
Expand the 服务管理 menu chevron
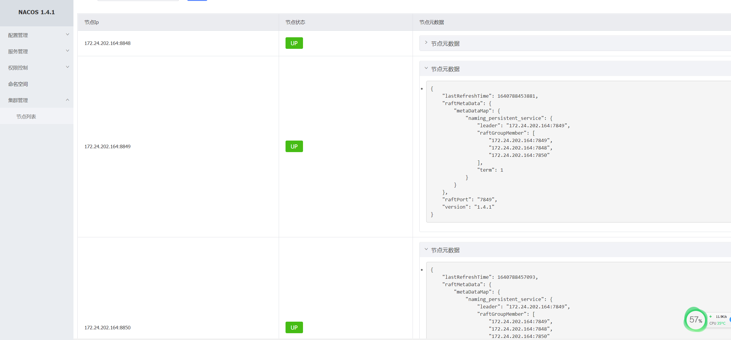click(67, 51)
